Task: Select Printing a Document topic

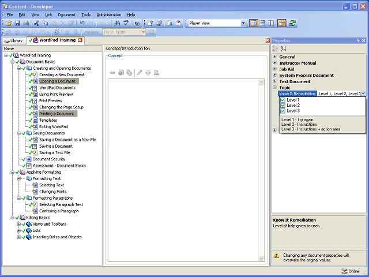Action: pyautogui.click(x=57, y=114)
